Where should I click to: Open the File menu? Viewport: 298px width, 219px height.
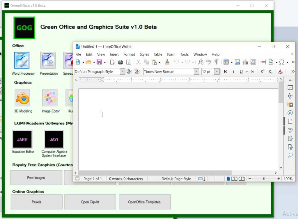(x=78, y=54)
